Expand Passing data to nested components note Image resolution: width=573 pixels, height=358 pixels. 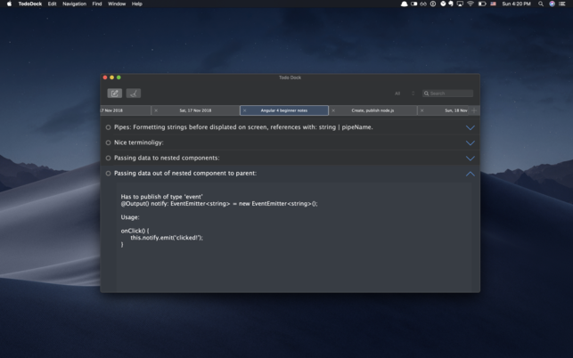coord(471,159)
